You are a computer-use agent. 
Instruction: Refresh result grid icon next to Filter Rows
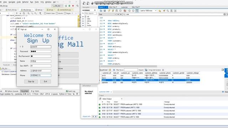point(114,70)
